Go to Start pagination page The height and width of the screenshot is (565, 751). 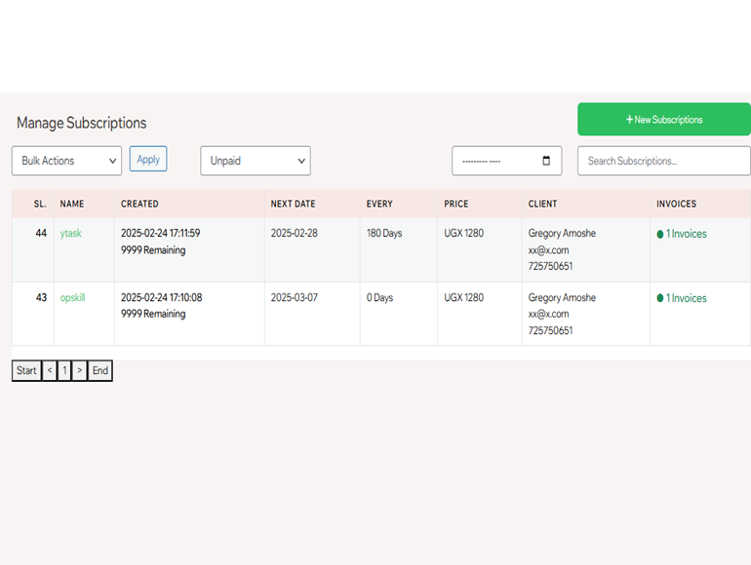point(26,371)
